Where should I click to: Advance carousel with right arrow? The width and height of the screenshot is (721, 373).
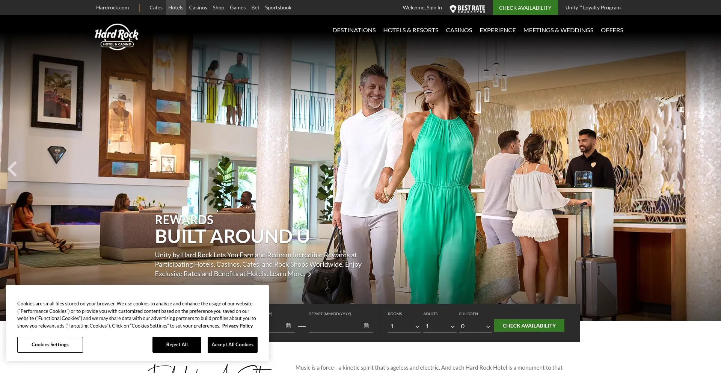tap(710, 169)
